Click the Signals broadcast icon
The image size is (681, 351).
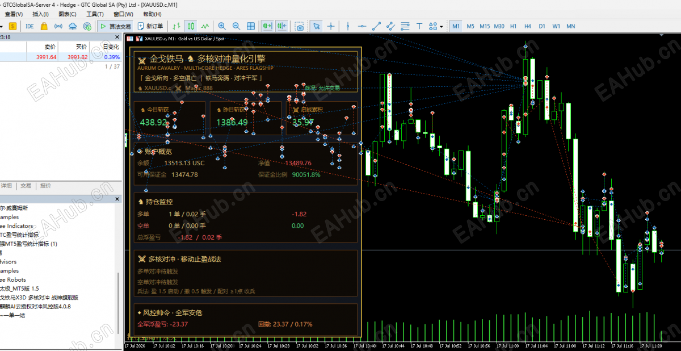click(x=58, y=26)
